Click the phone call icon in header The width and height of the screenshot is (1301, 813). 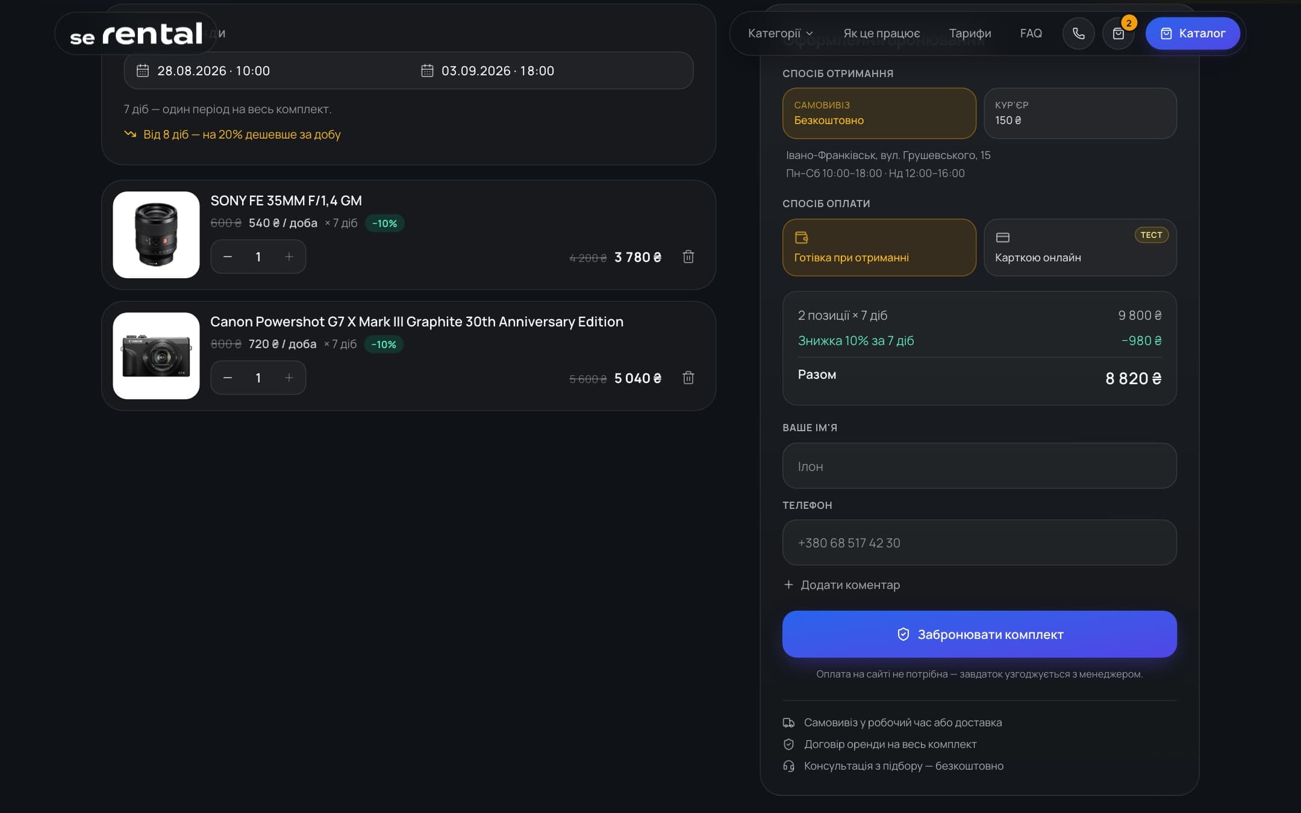pos(1078,33)
